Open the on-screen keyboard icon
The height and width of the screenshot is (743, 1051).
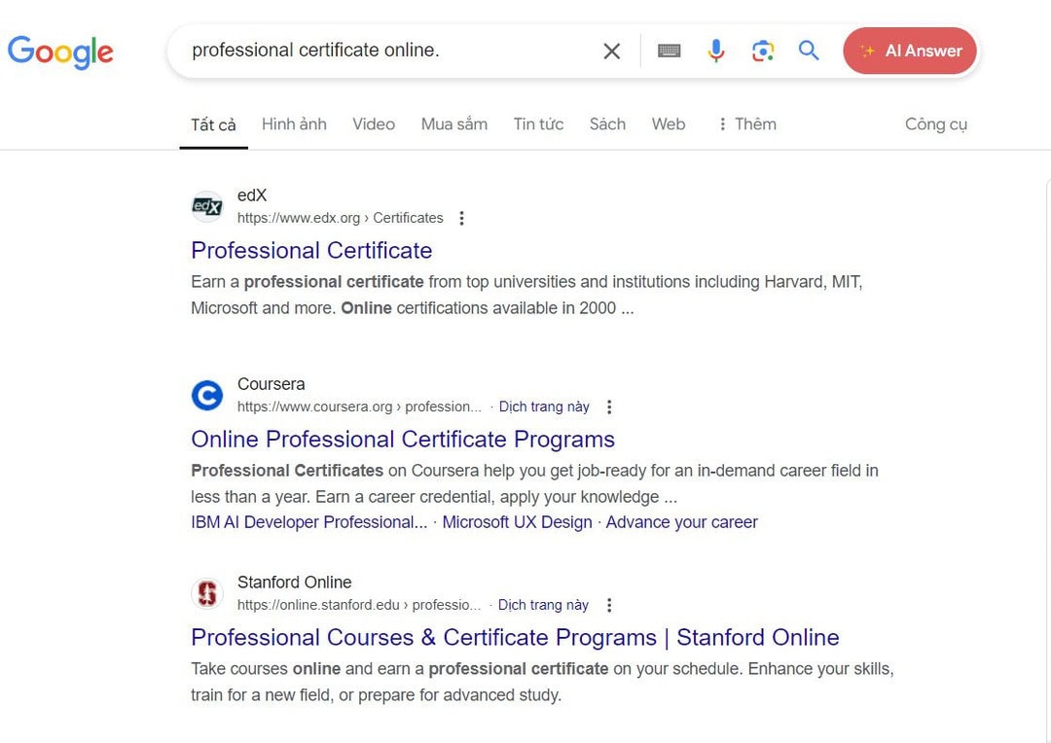tap(669, 51)
